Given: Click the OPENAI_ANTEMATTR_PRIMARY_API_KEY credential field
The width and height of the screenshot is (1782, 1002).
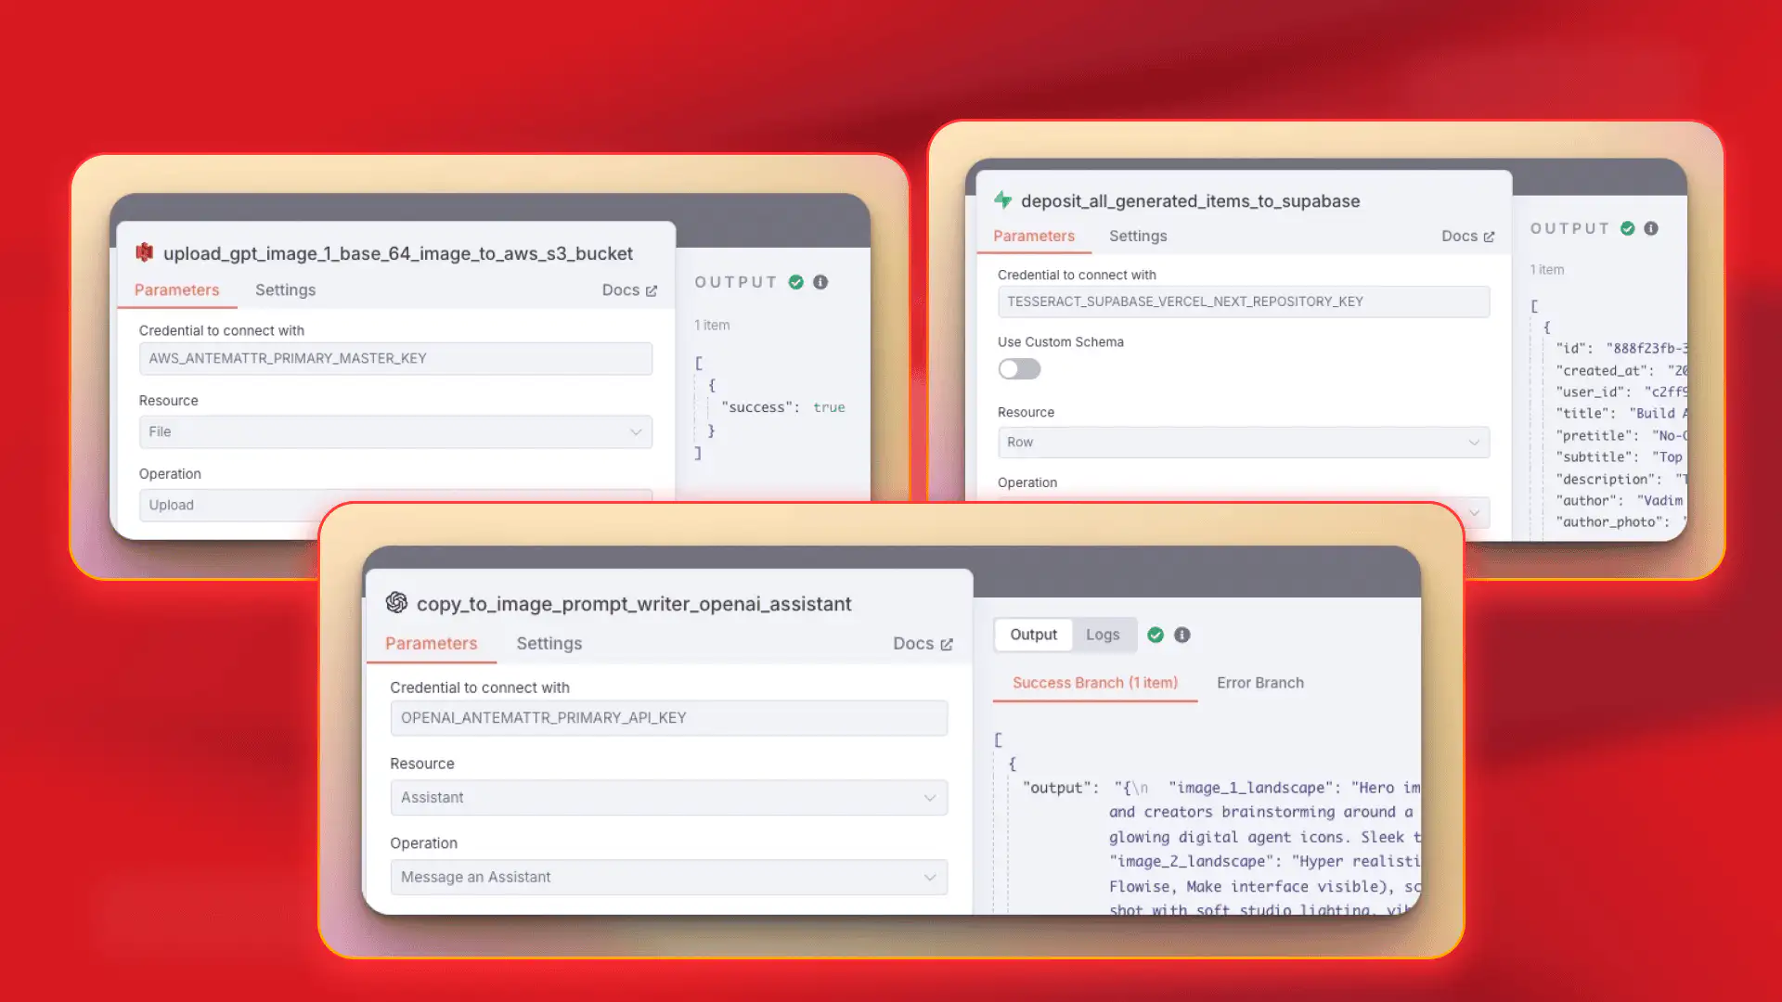Looking at the screenshot, I should pos(668,717).
